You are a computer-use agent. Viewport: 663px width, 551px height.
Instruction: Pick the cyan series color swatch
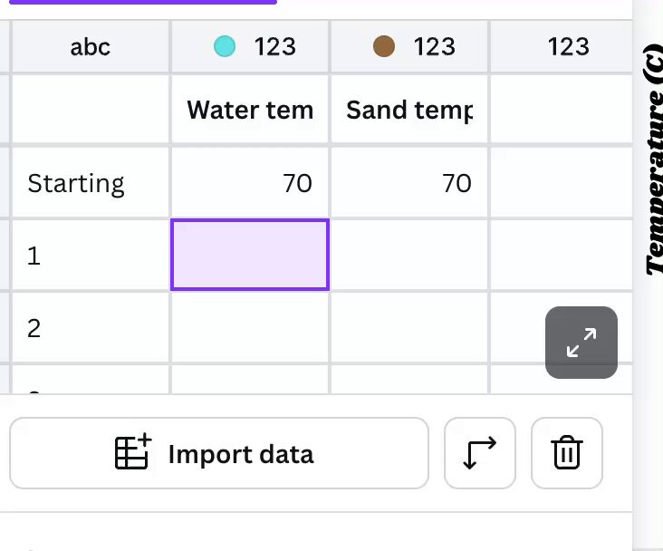tap(225, 46)
